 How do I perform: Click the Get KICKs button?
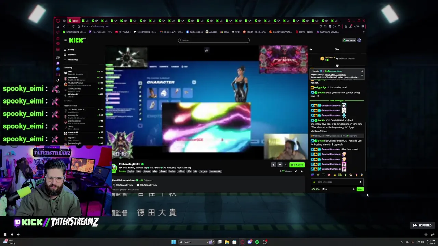pyautogui.click(x=349, y=40)
